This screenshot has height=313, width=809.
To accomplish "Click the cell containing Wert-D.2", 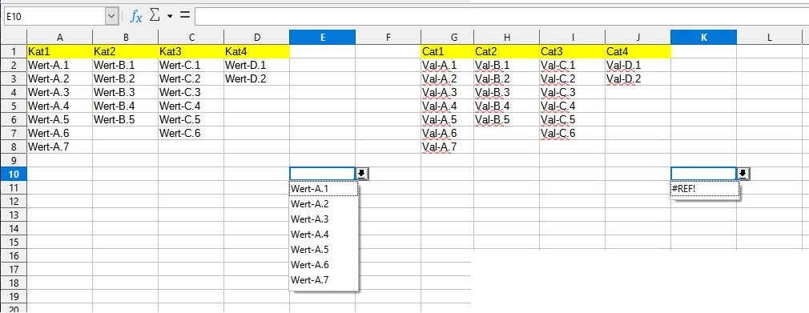I will pyautogui.click(x=256, y=78).
